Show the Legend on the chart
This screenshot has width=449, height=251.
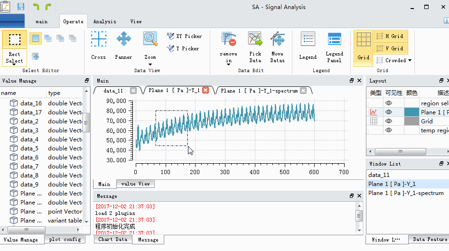[308, 46]
